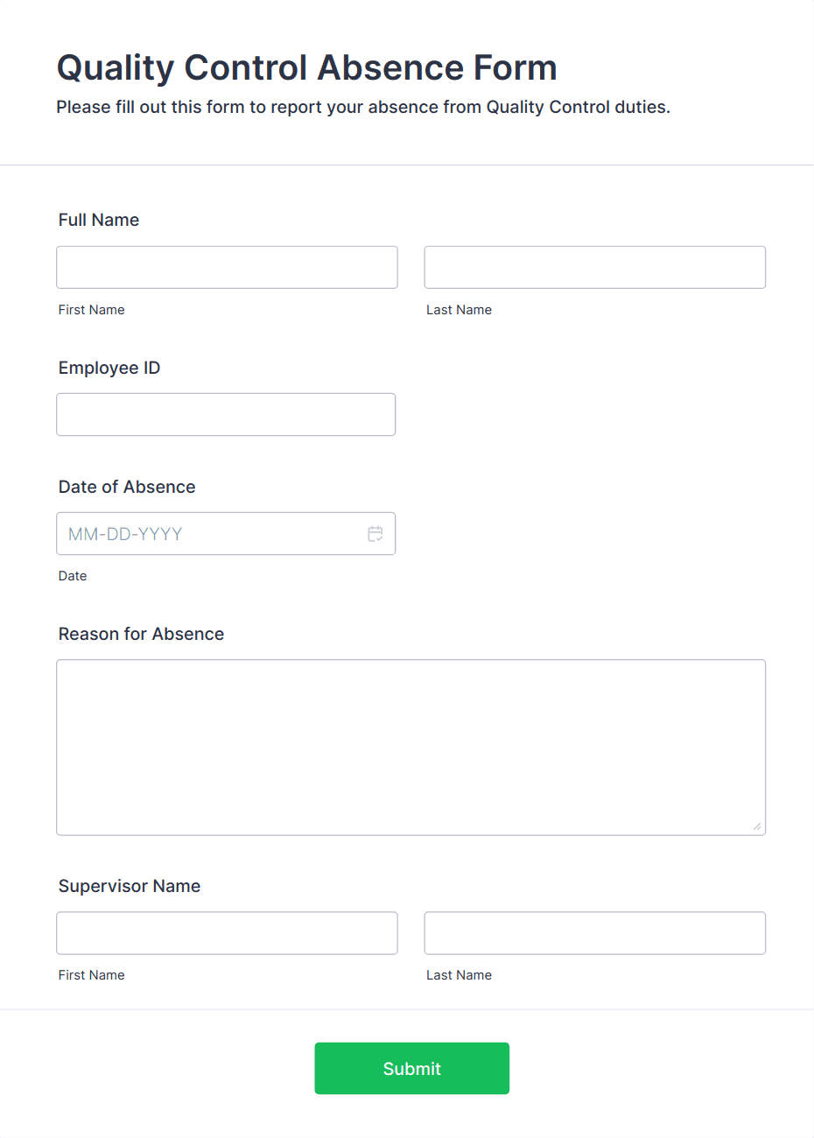Focus the Full Name first name field
This screenshot has width=814, height=1138.
[x=227, y=267]
